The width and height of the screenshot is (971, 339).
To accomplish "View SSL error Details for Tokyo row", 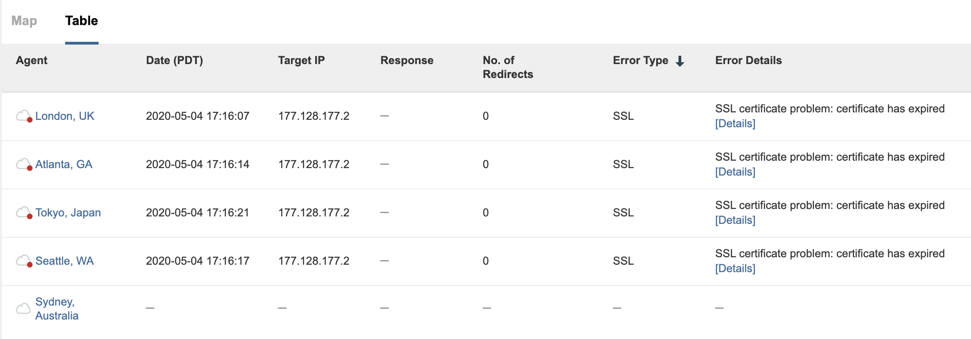I will pos(735,220).
